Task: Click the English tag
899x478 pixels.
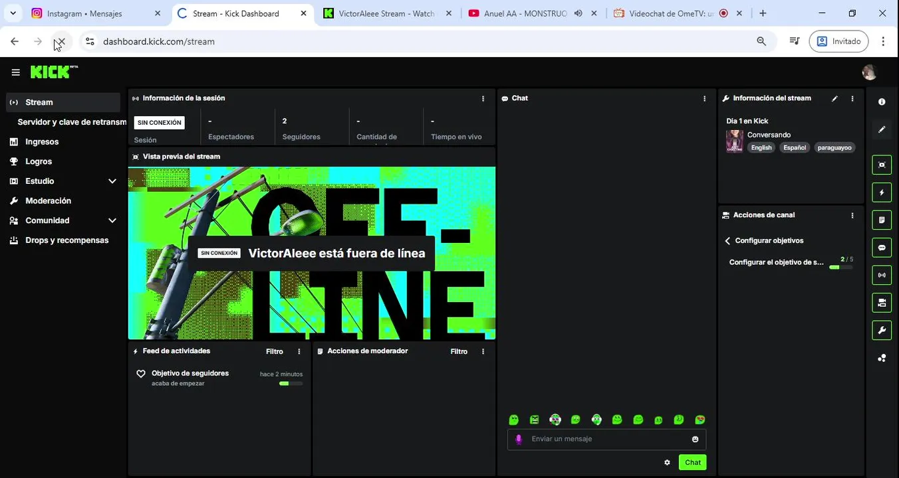Action: [x=761, y=148]
